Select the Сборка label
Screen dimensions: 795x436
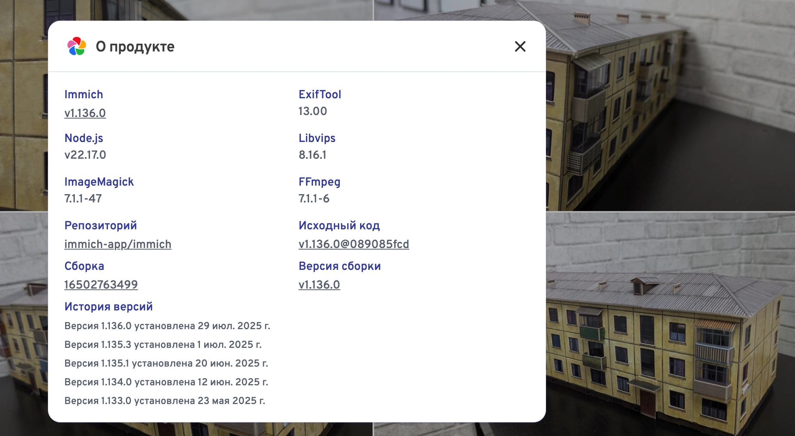(84, 266)
